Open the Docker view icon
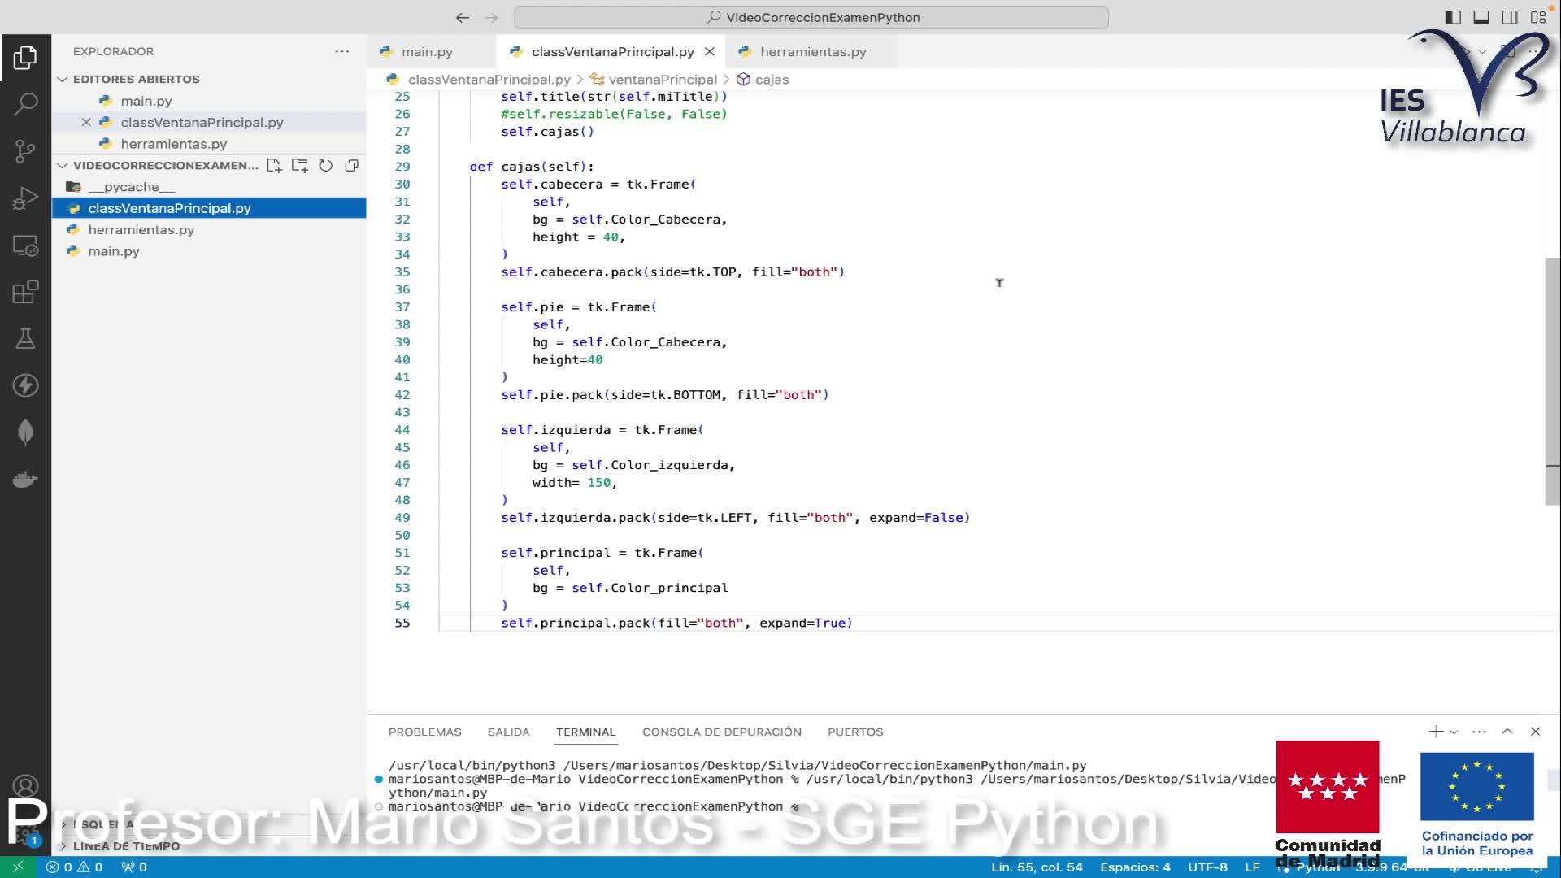1561x878 pixels. point(25,480)
